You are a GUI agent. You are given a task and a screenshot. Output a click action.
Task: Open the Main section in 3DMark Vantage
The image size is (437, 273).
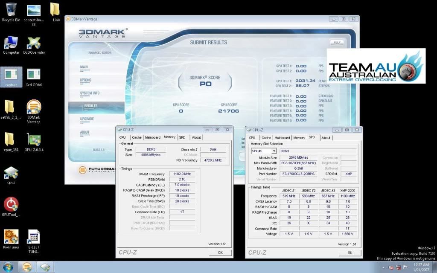84,67
